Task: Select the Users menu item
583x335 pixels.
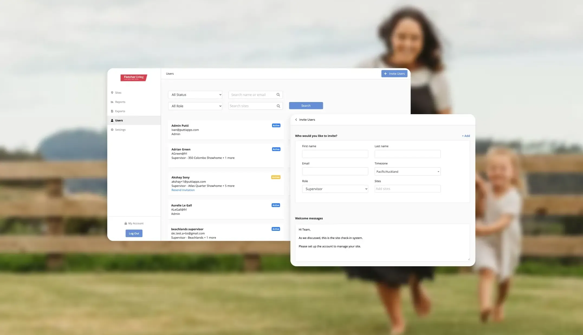Action: pos(134,120)
